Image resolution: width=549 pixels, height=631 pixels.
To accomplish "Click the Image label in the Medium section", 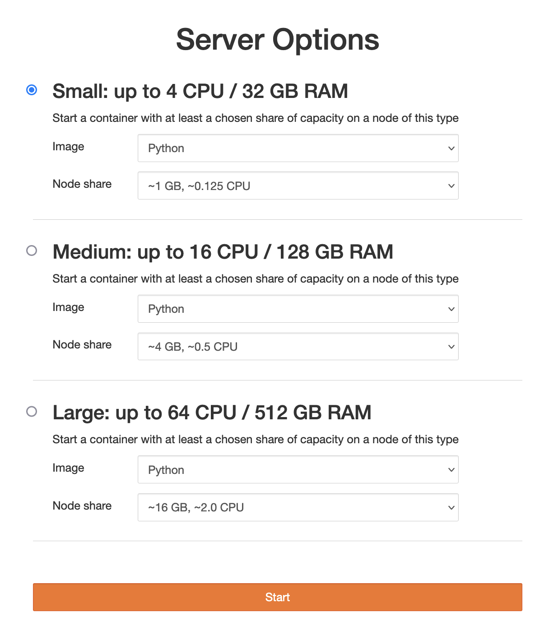I will [x=68, y=307].
